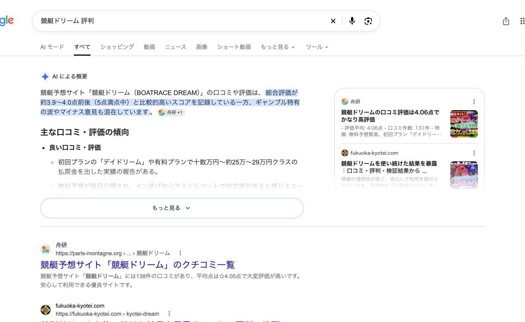Image resolution: width=525 pixels, height=322 pixels.
Task: Click the 舟研 source card thumbnail
Action: tap(464, 124)
